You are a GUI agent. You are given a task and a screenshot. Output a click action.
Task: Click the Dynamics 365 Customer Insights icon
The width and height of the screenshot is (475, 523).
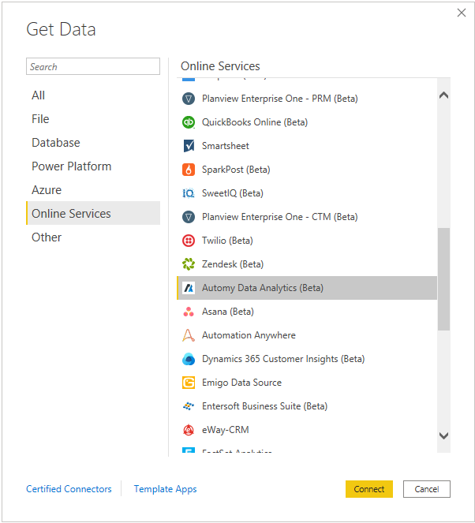click(x=189, y=359)
